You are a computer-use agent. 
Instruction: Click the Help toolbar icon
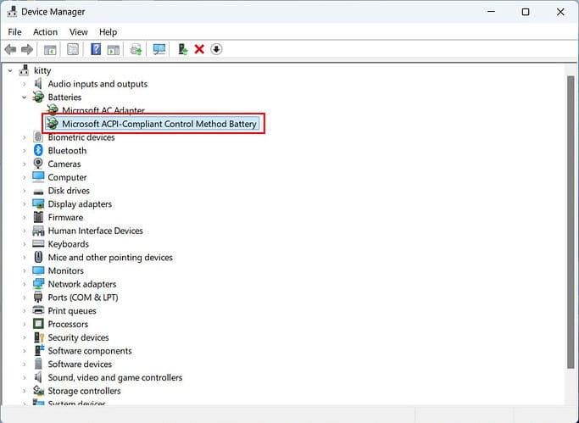click(x=96, y=49)
